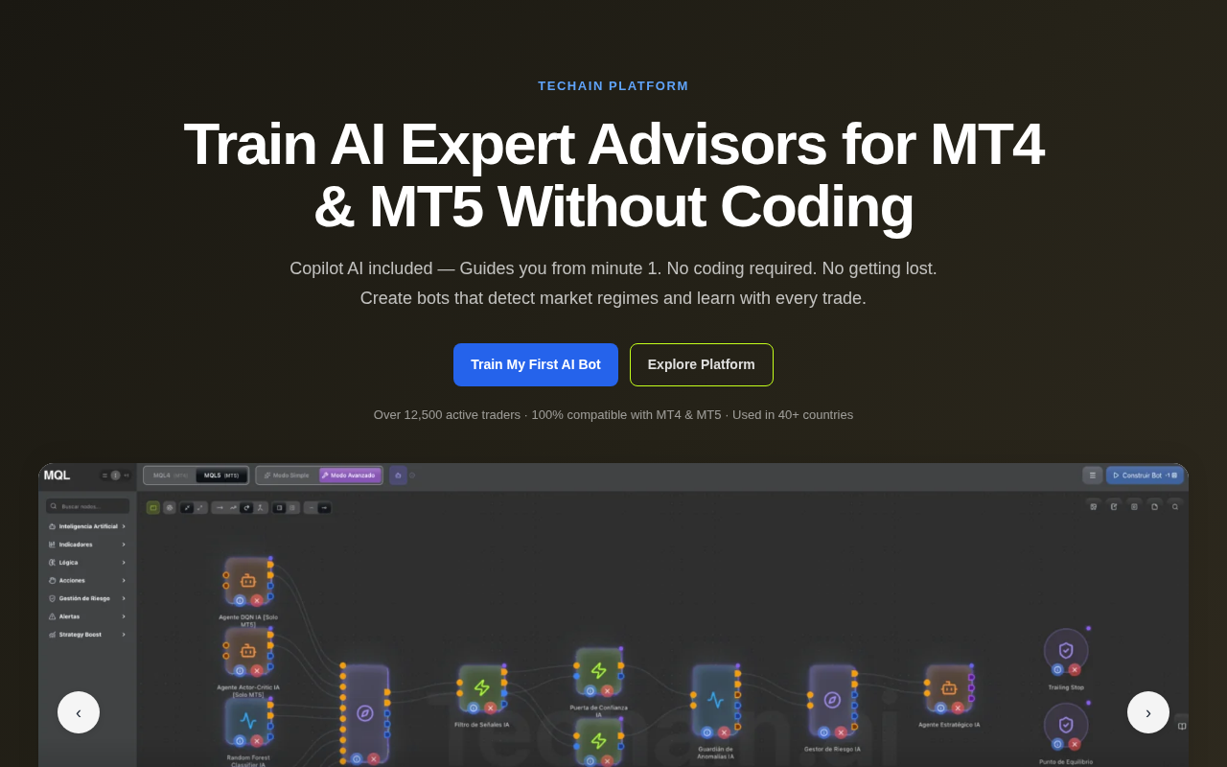Focus the Buscar nodos search field
This screenshot has height=767, width=1227.
pyautogui.click(x=87, y=506)
